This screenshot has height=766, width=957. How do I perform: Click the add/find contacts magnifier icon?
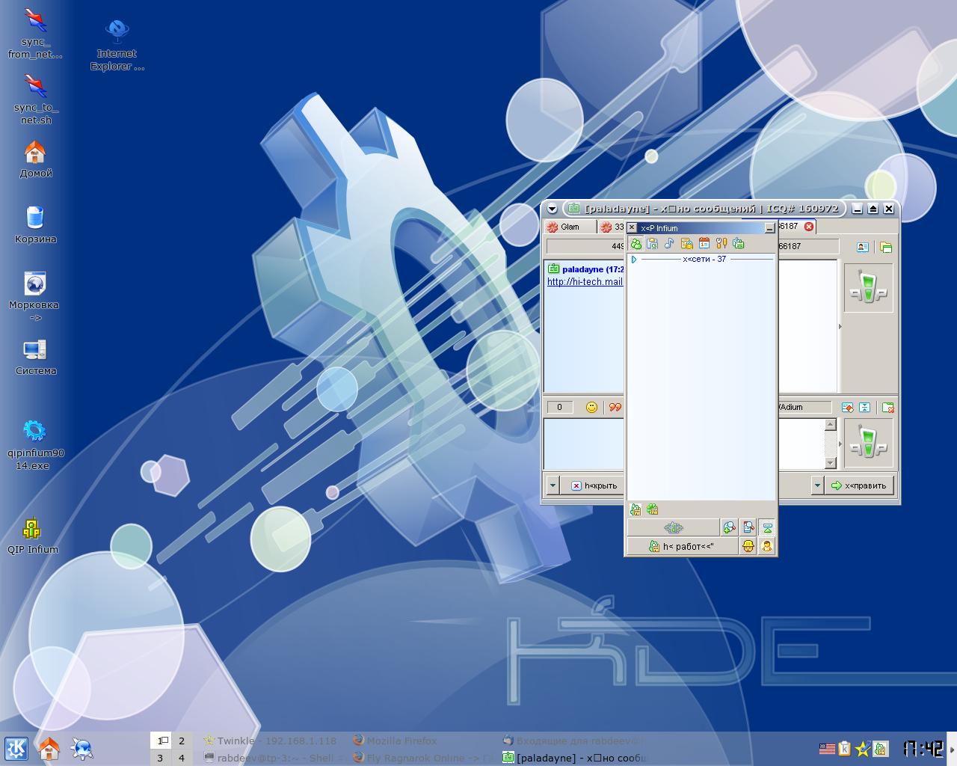[x=729, y=527]
